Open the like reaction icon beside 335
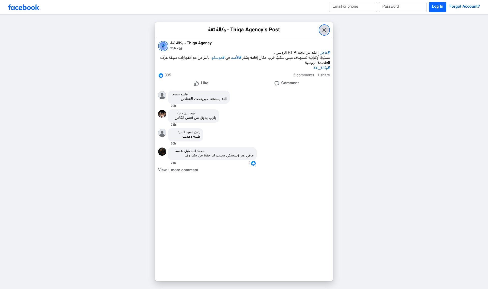The image size is (488, 289). tap(161, 76)
